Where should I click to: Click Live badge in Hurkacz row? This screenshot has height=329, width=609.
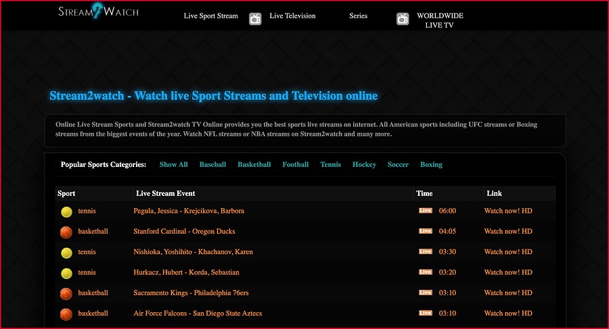(x=426, y=272)
